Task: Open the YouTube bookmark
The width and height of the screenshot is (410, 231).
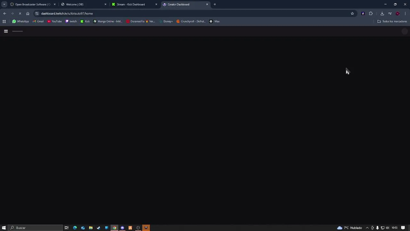Action: [54, 21]
